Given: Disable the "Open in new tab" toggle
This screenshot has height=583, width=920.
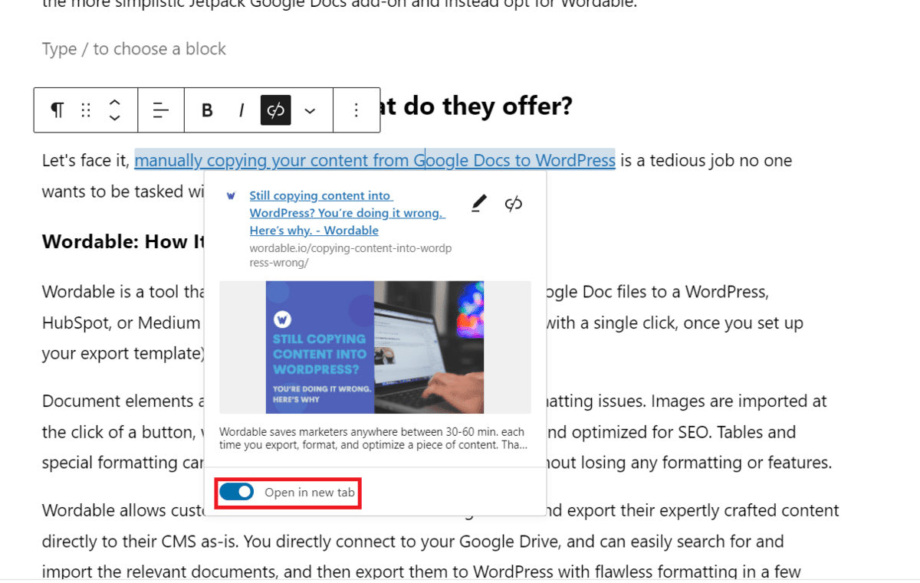Looking at the screenshot, I should click(x=237, y=491).
